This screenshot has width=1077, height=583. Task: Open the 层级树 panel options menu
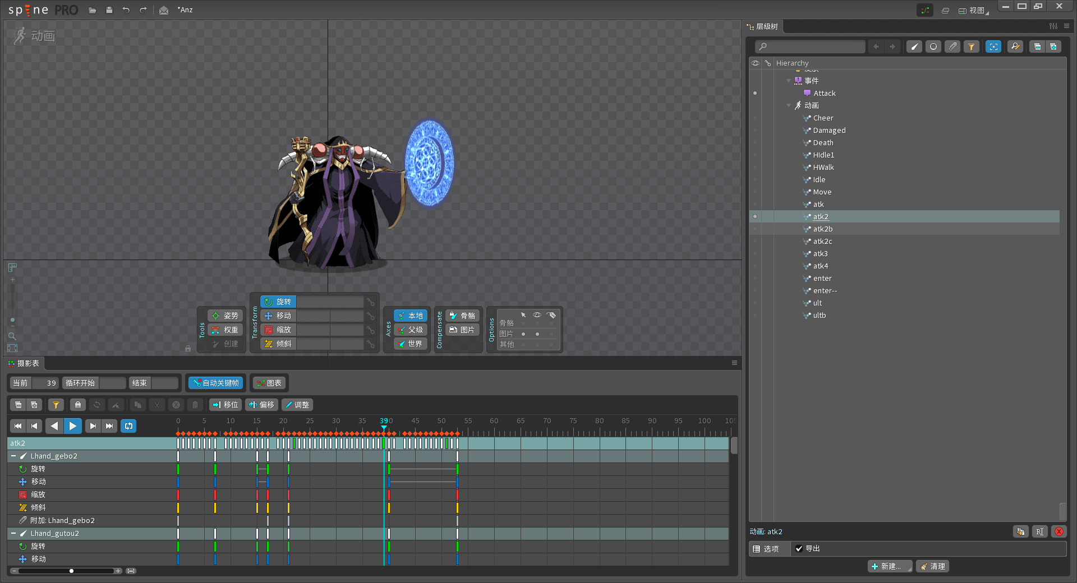(x=1066, y=26)
